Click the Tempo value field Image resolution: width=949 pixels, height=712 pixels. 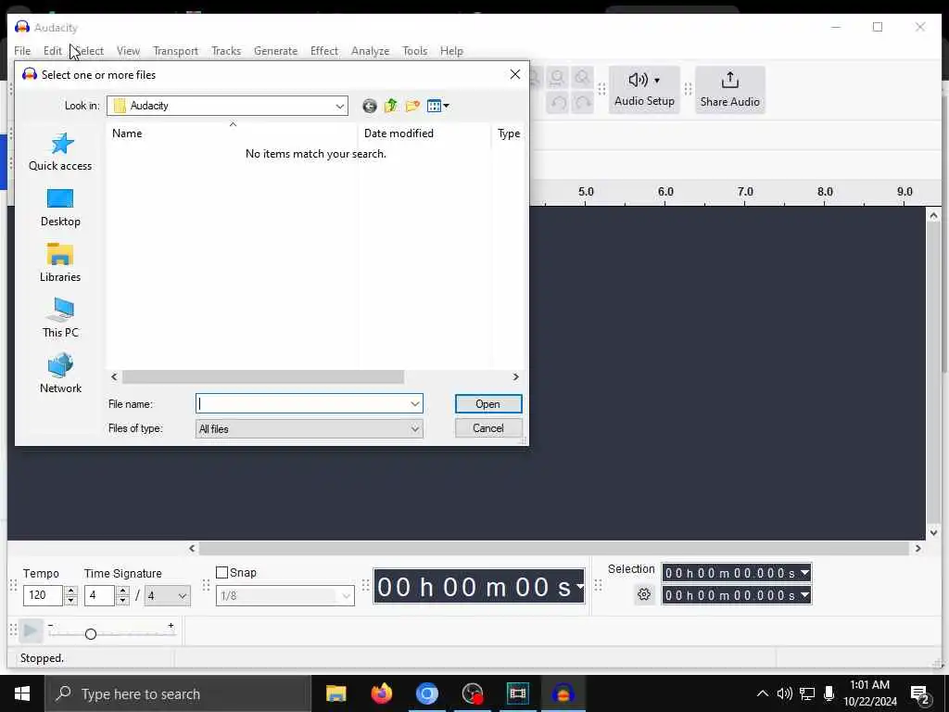[x=43, y=596]
